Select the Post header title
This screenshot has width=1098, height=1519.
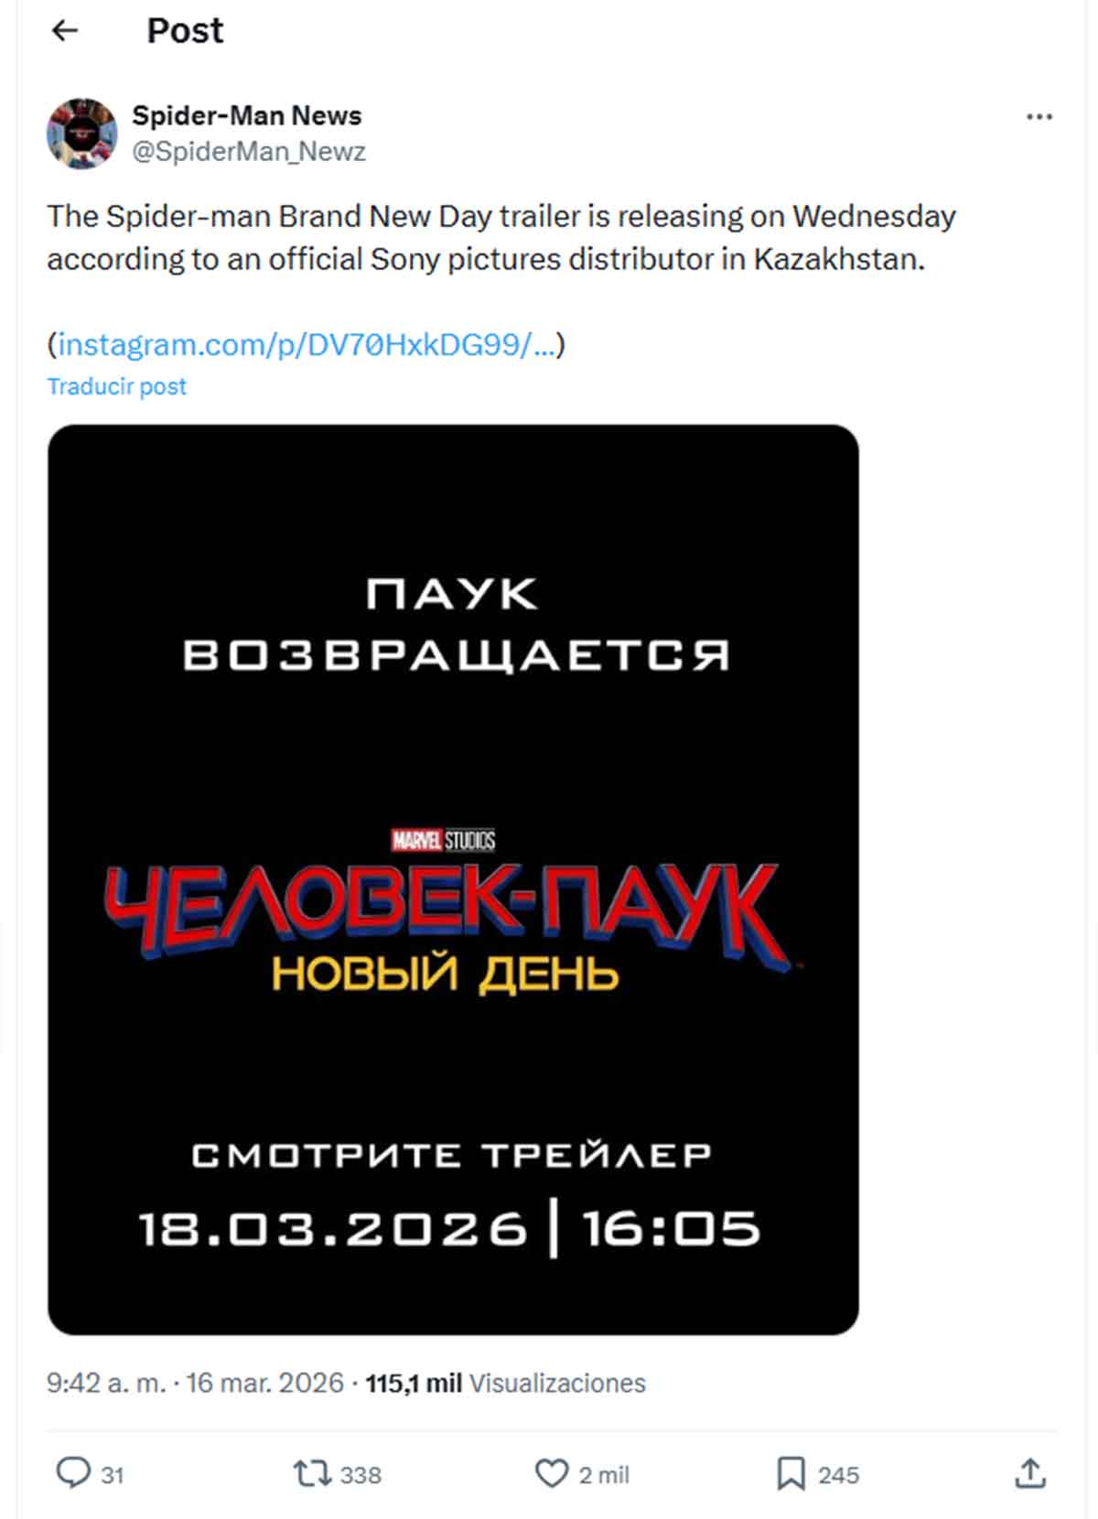184,30
